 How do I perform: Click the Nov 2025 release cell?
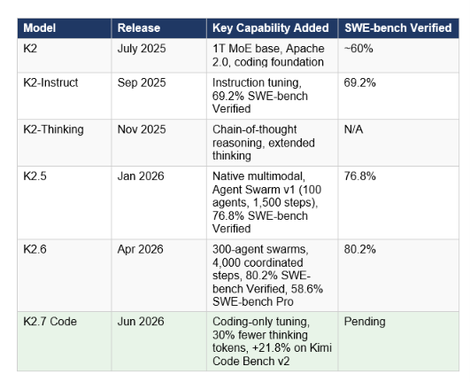click(x=158, y=143)
